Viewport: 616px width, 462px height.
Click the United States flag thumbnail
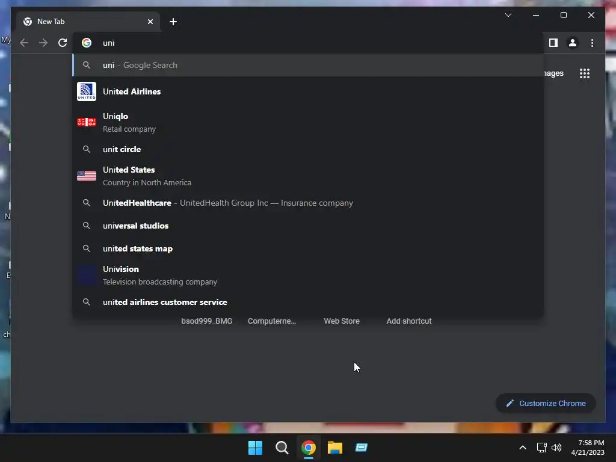(87, 176)
